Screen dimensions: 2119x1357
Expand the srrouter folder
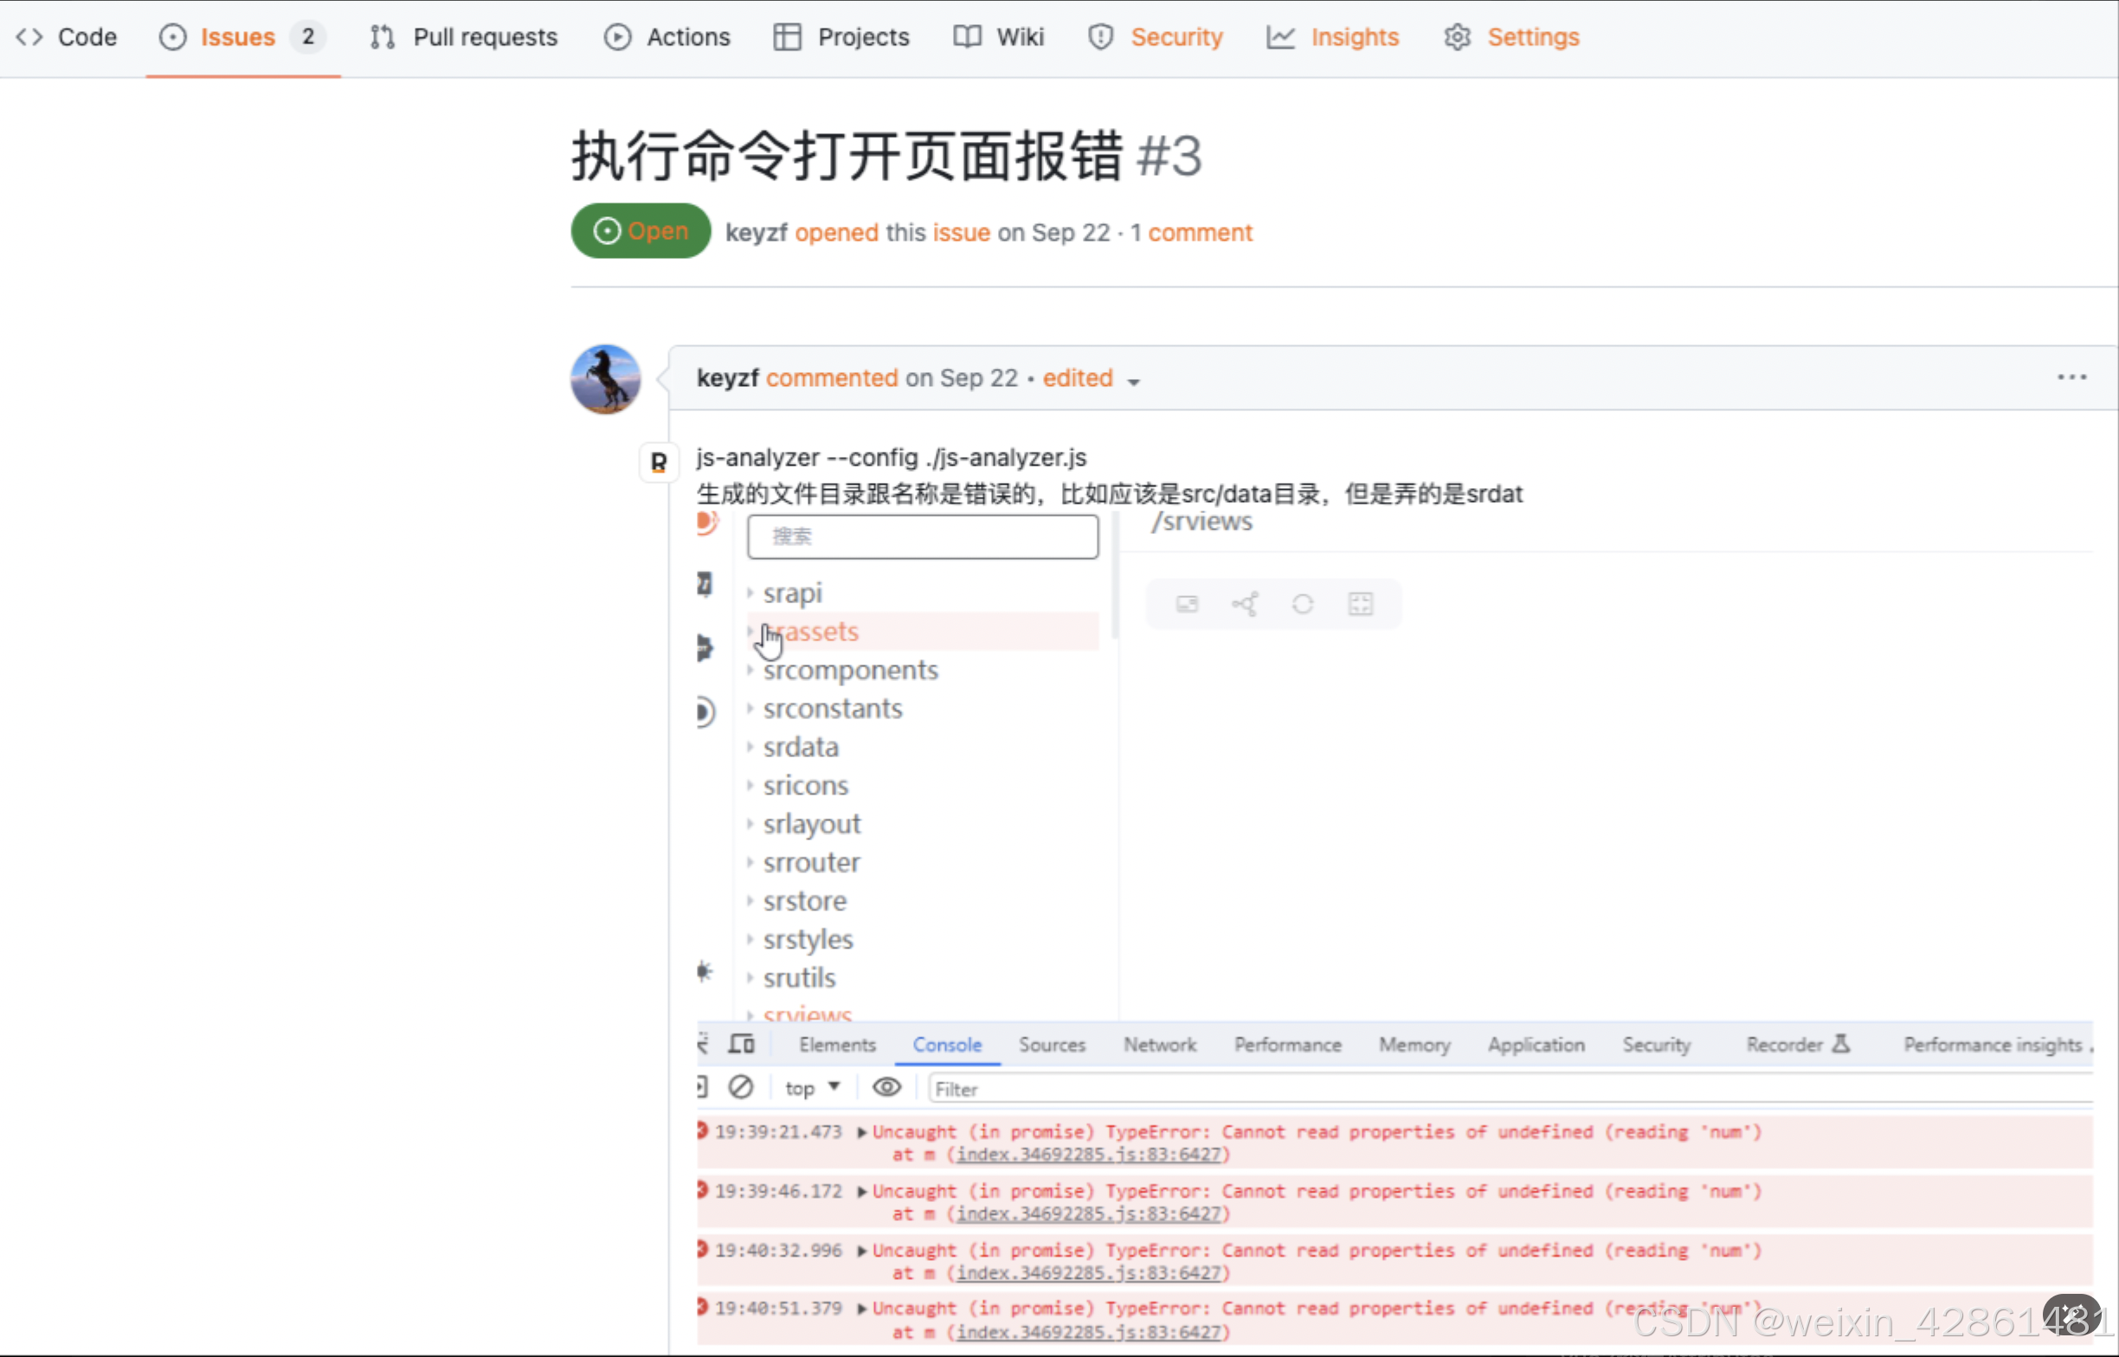click(750, 863)
